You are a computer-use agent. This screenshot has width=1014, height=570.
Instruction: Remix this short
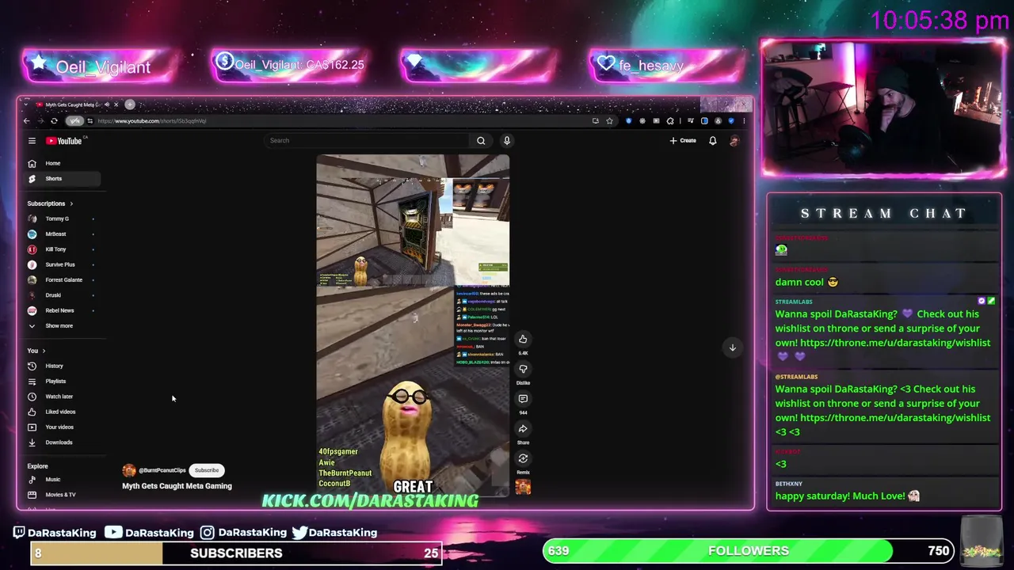pyautogui.click(x=523, y=459)
